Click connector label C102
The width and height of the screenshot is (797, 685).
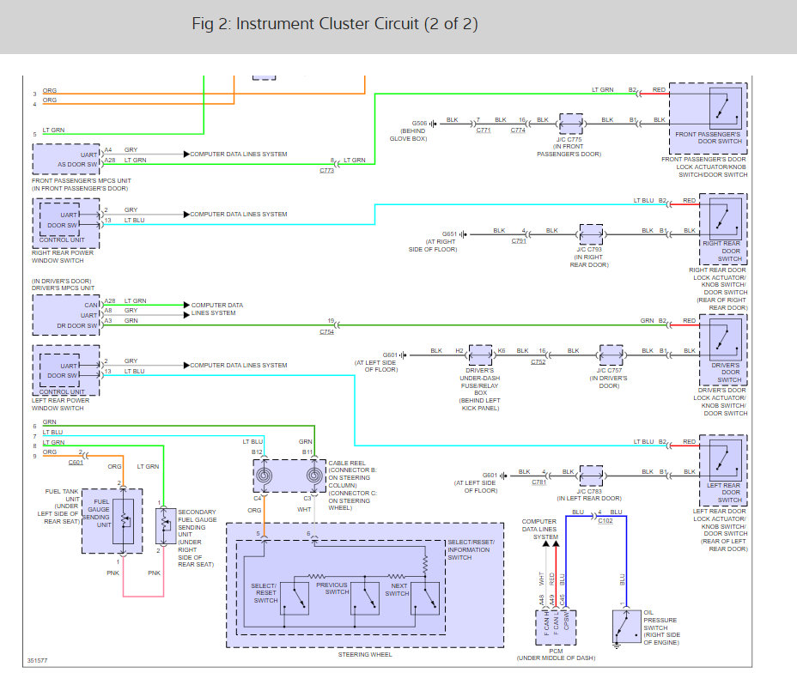tap(605, 521)
